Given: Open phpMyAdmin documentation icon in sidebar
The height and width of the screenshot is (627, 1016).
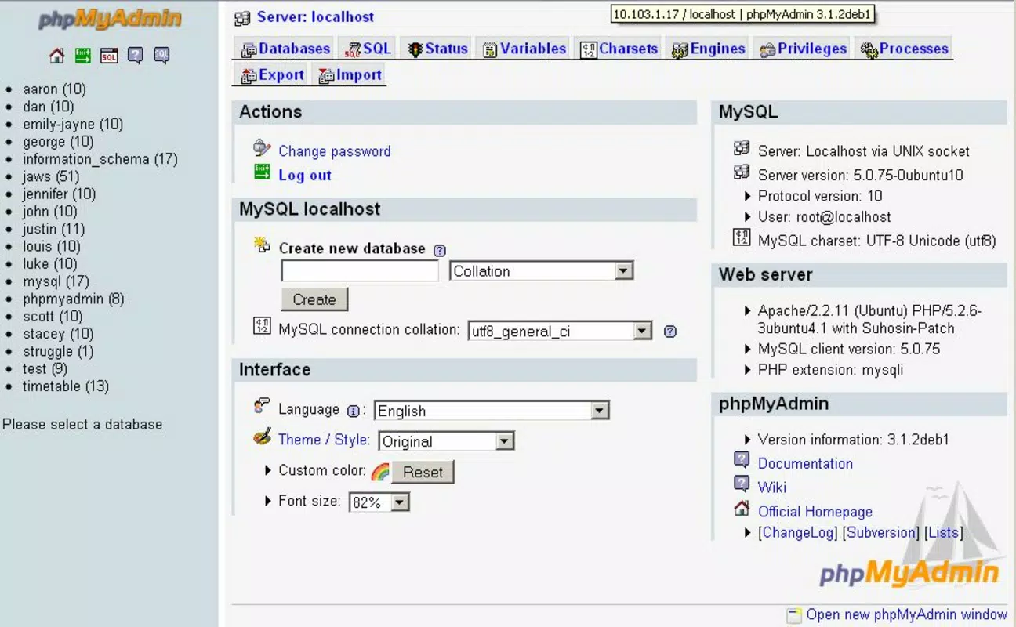Looking at the screenshot, I should [x=135, y=56].
